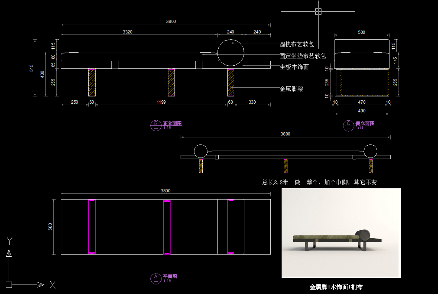Select the 固定坐垫布艺软包 annotation label

pos(302,56)
